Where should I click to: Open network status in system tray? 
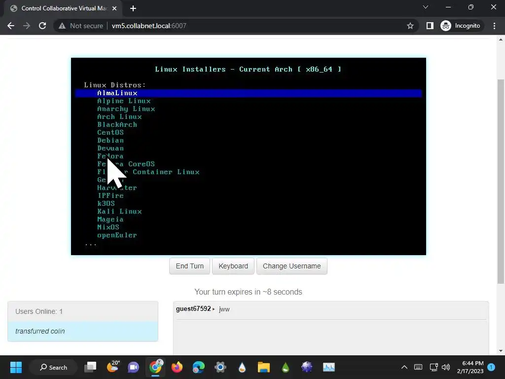[x=433, y=367]
